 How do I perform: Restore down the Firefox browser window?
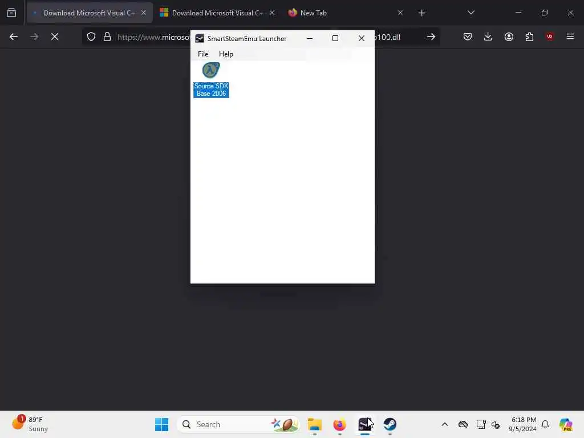tap(545, 13)
